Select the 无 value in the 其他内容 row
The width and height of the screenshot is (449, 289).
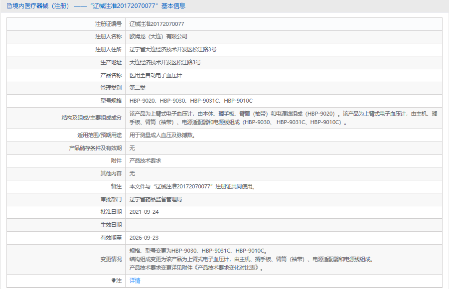[x=132, y=173]
